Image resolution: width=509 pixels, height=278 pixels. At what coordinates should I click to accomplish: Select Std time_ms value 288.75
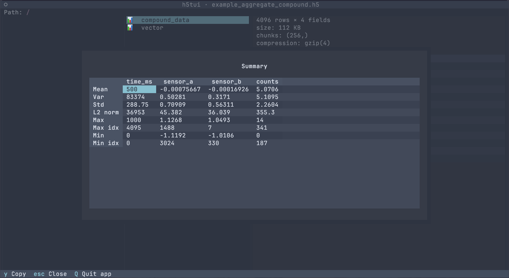coord(137,105)
